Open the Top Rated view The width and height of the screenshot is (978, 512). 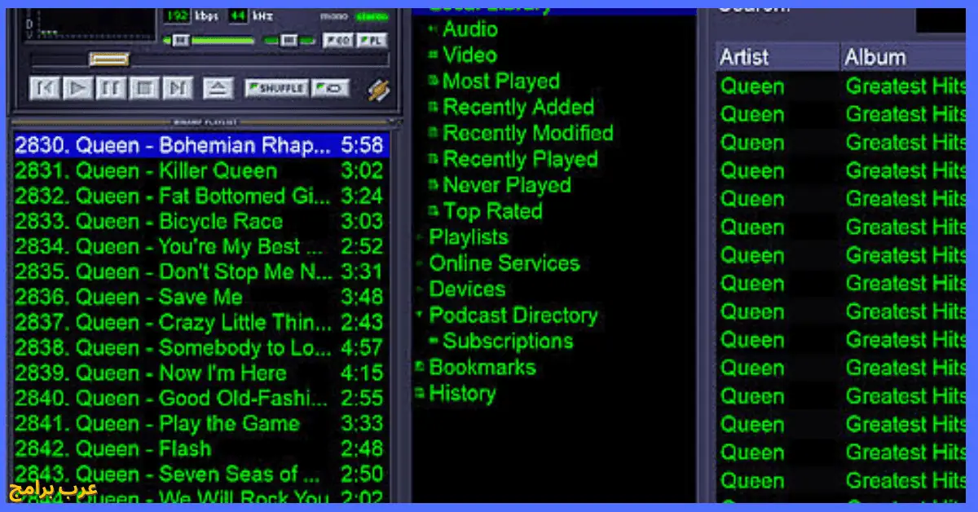tap(492, 211)
